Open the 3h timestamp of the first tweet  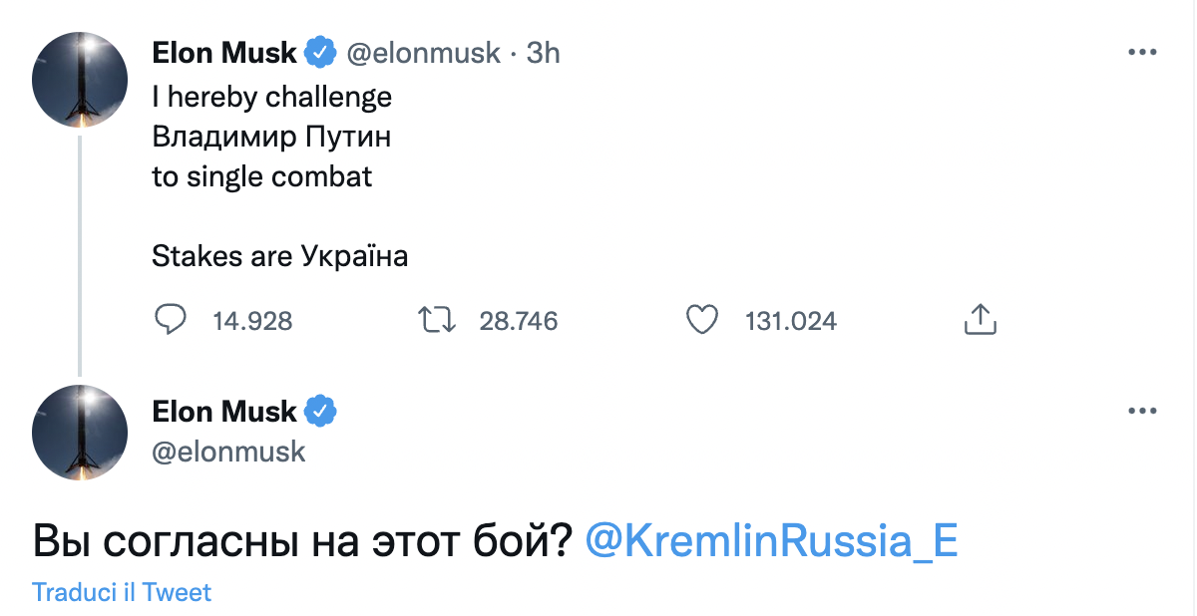coord(543,52)
